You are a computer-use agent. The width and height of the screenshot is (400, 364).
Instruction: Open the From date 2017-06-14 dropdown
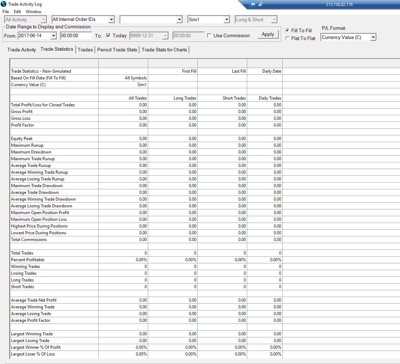coord(53,35)
